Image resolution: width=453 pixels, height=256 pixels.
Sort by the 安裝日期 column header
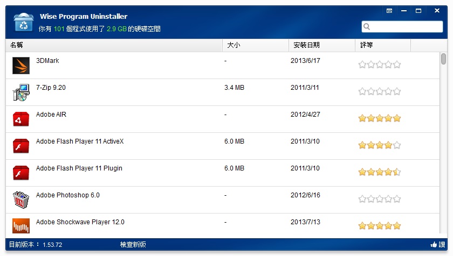(x=322, y=45)
